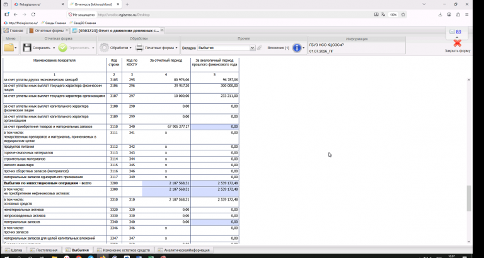Bookmark this page with the star
This screenshot has height=258, width=484.
click(403, 14)
